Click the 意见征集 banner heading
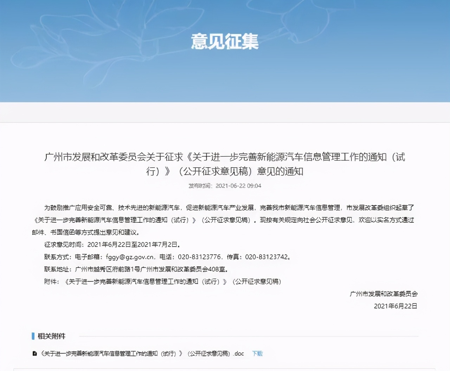The height and width of the screenshot is (371, 450). [x=225, y=41]
